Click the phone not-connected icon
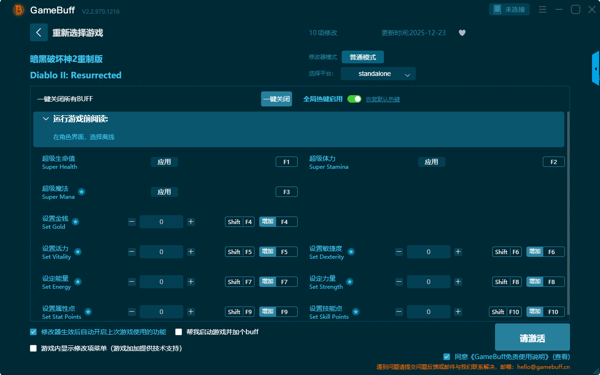 (x=497, y=9)
